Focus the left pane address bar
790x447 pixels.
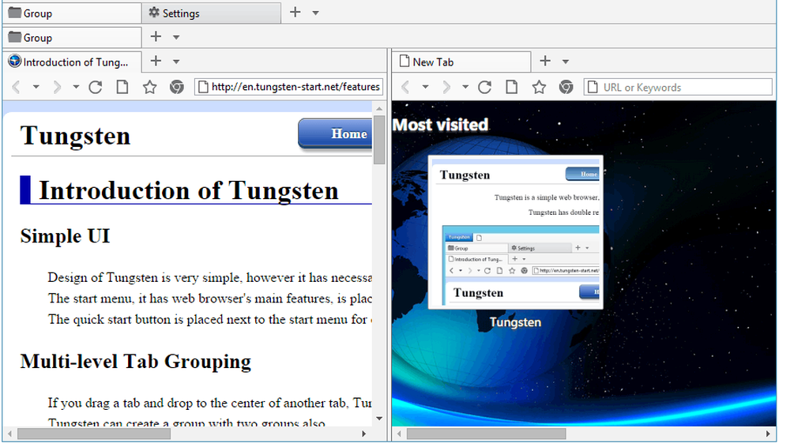click(x=288, y=87)
